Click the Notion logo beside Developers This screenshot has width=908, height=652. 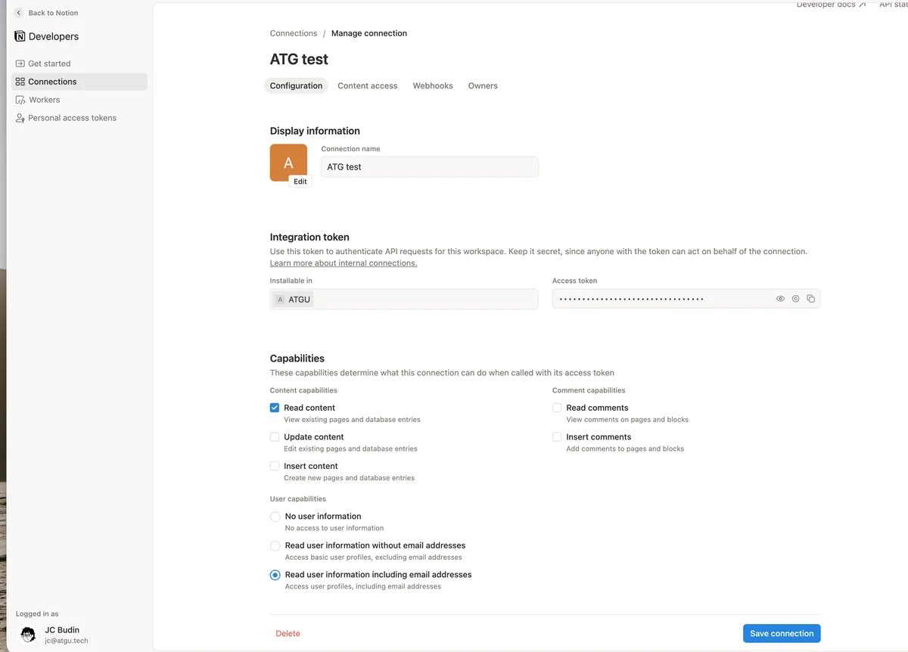point(20,36)
